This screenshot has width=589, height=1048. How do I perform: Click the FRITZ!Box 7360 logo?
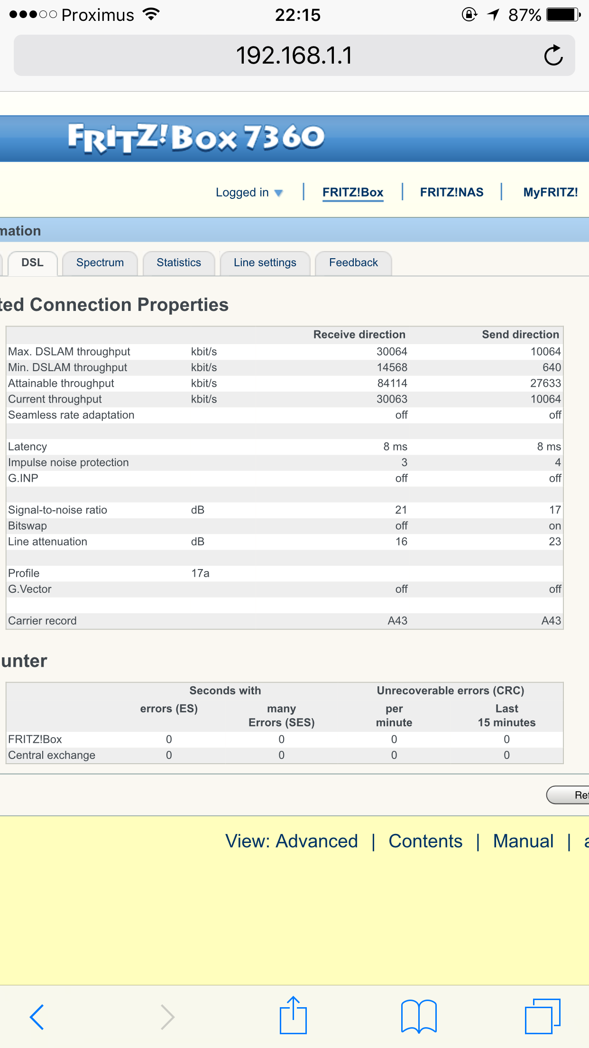coord(196,138)
